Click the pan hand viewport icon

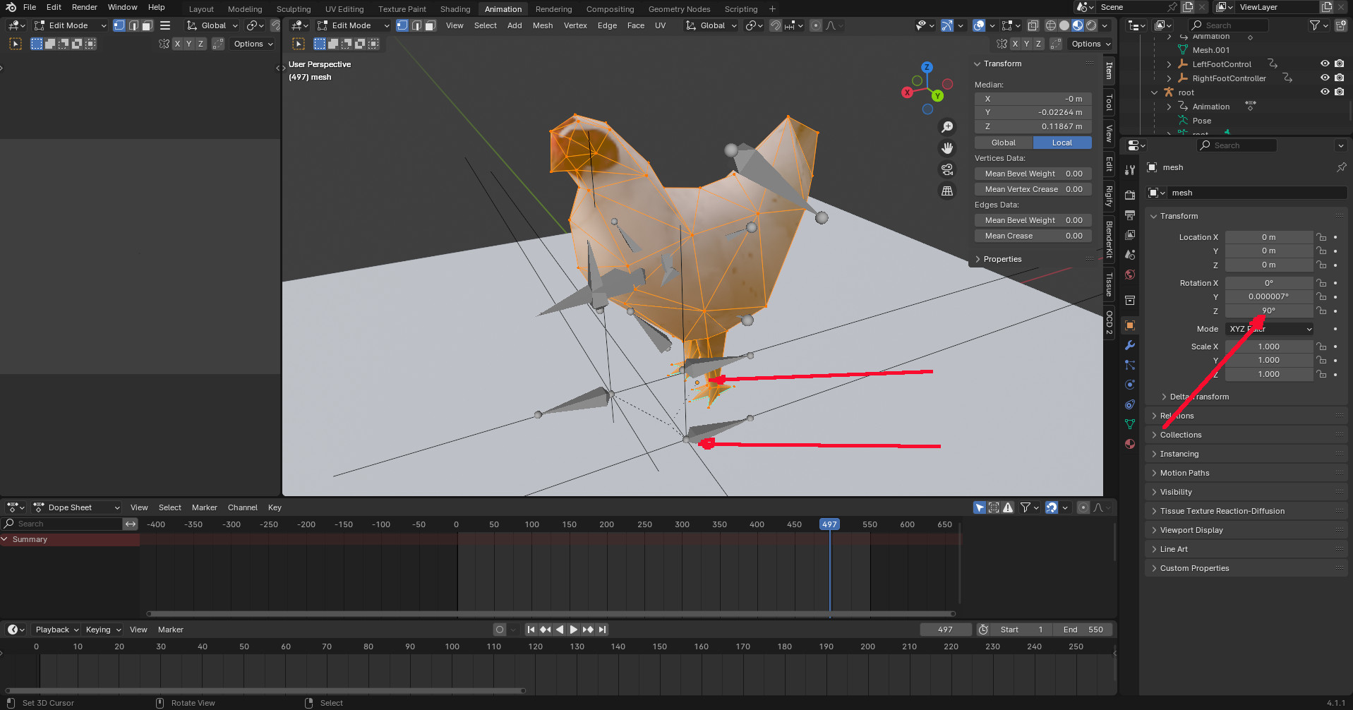(x=947, y=148)
